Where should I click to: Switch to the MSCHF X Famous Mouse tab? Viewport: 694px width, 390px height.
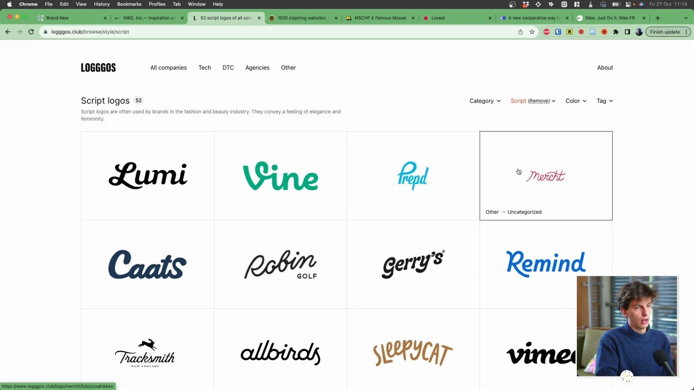[x=380, y=18]
